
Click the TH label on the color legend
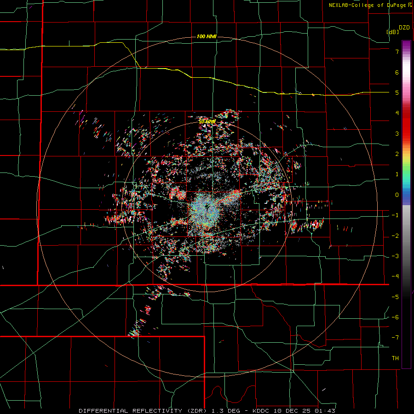tap(395, 358)
